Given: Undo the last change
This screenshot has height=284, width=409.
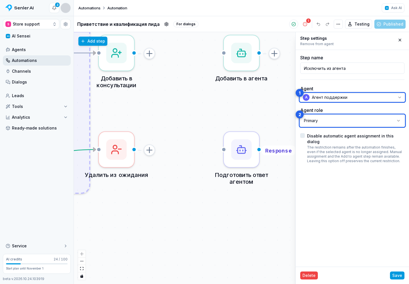Looking at the screenshot, I should pos(318,24).
